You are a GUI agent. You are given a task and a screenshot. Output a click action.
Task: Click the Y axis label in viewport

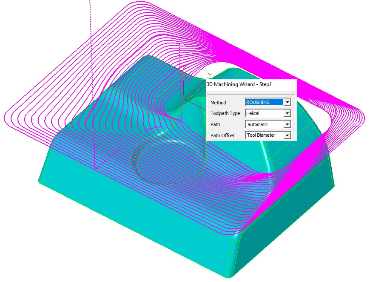coord(210,75)
